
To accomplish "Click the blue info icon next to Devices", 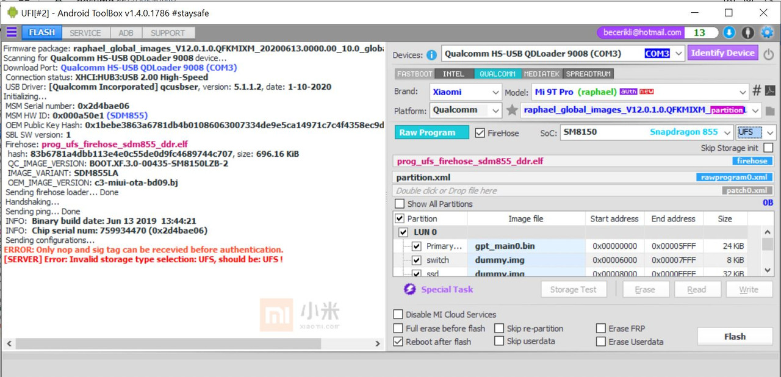I will click(432, 55).
